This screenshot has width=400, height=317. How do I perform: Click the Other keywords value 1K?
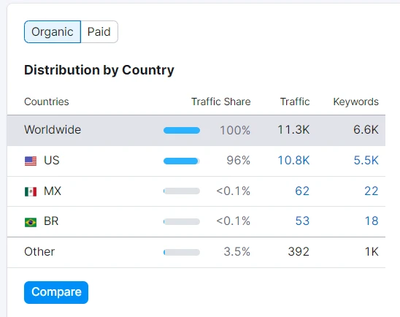click(x=372, y=252)
